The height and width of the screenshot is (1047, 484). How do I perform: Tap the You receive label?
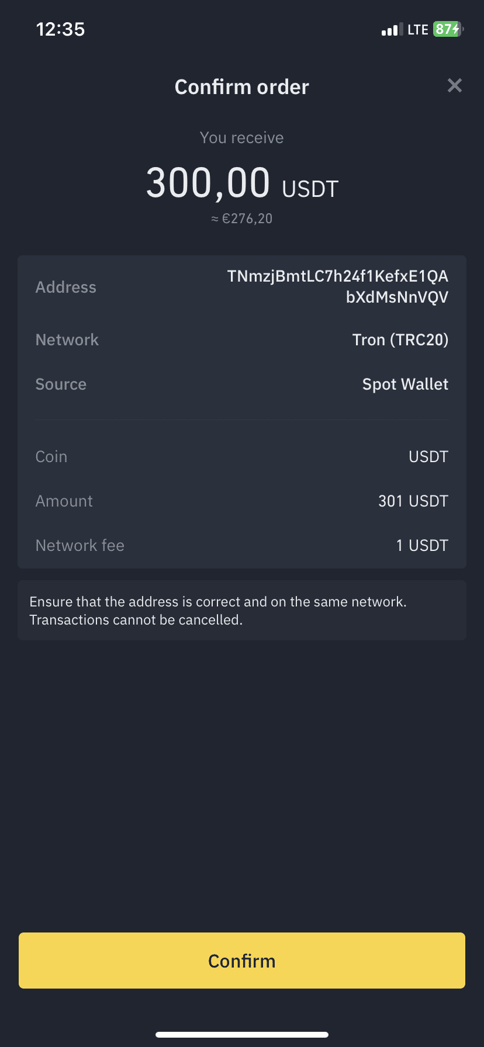(x=241, y=138)
